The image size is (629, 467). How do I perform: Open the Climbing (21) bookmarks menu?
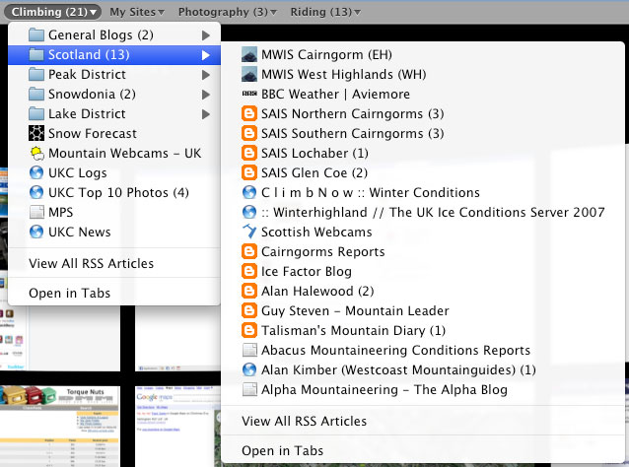point(52,12)
